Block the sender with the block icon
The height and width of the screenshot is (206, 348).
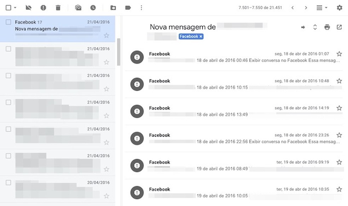(29, 7)
